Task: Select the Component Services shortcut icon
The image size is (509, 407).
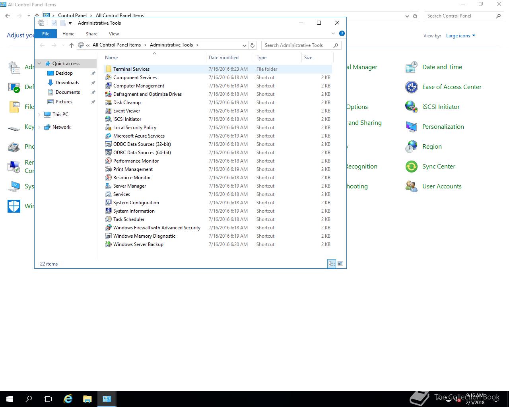Action: [108, 78]
